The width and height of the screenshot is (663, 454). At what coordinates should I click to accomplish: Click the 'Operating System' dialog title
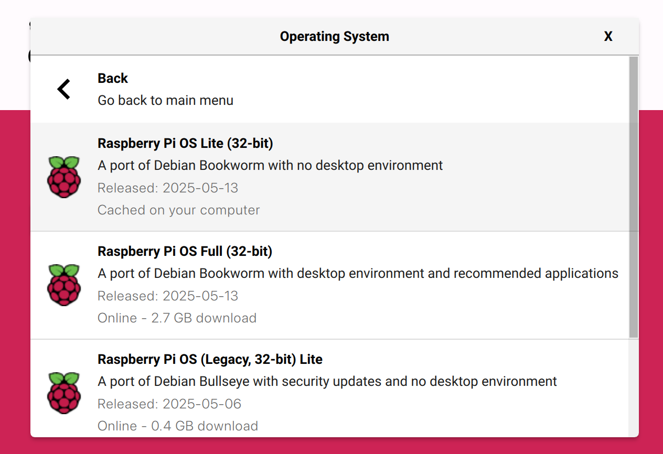pos(334,36)
